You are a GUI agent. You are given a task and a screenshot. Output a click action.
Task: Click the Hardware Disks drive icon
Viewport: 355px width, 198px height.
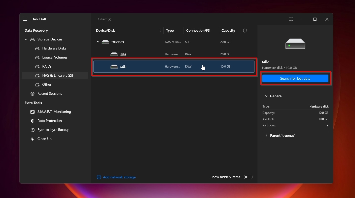click(37, 48)
